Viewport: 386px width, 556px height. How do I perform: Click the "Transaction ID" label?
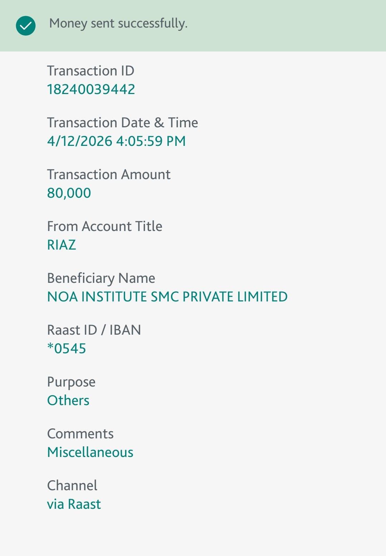(x=91, y=71)
